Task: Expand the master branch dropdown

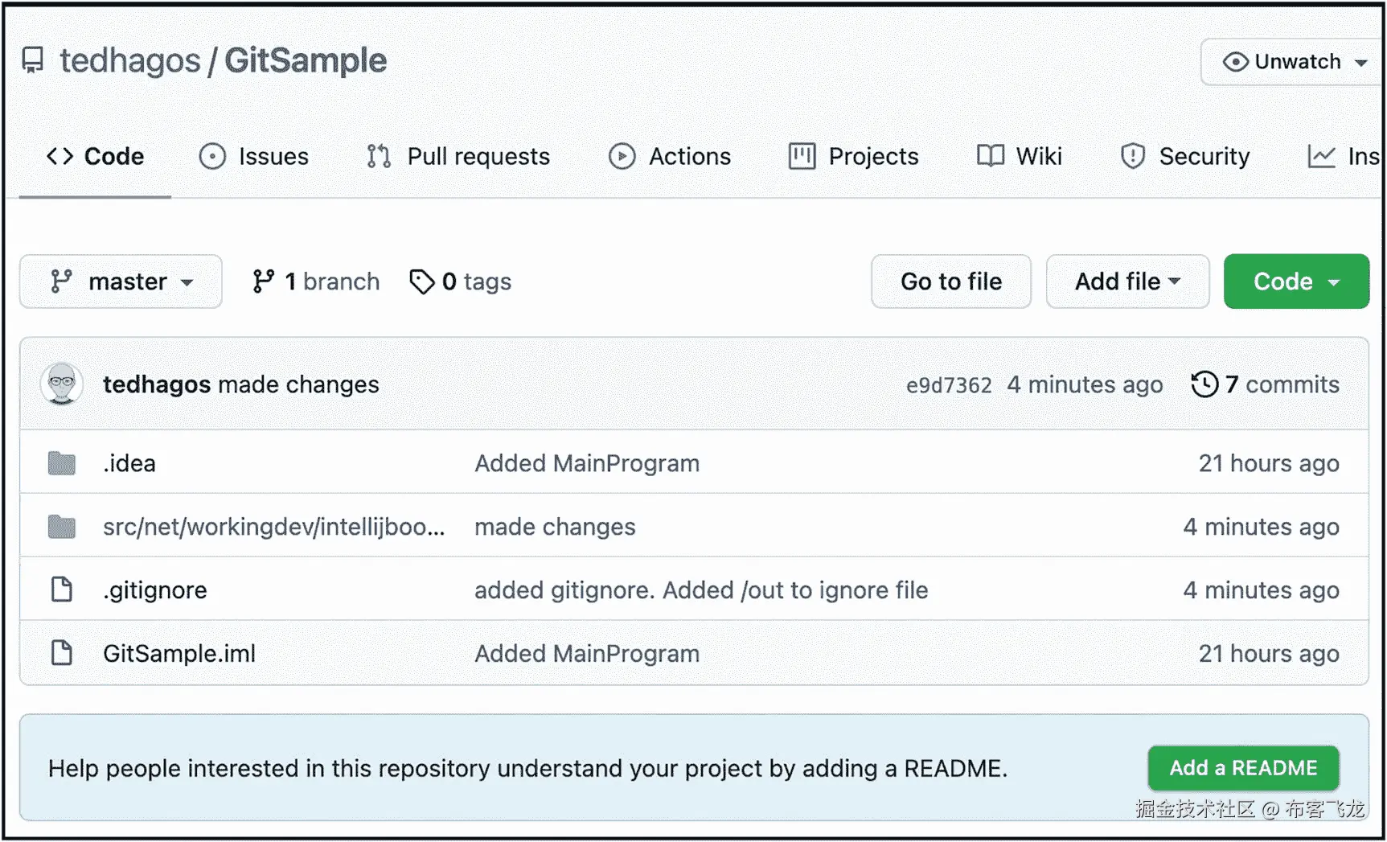Action: (121, 281)
